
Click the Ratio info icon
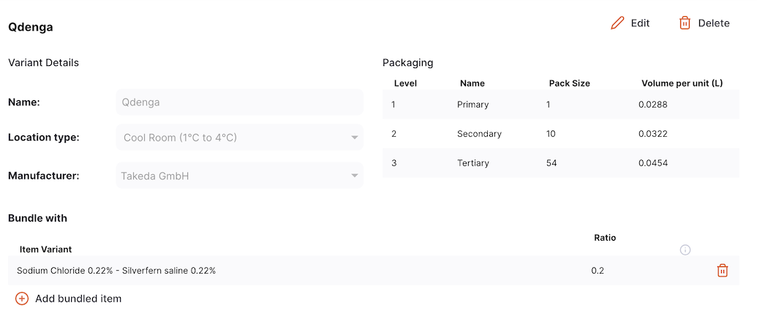pyautogui.click(x=685, y=250)
